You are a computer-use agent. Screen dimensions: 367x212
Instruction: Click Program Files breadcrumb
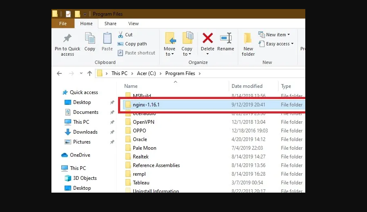(180, 73)
